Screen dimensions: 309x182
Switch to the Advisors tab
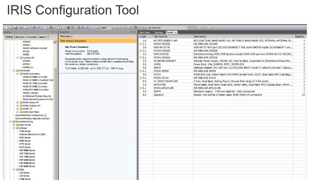[20, 37]
